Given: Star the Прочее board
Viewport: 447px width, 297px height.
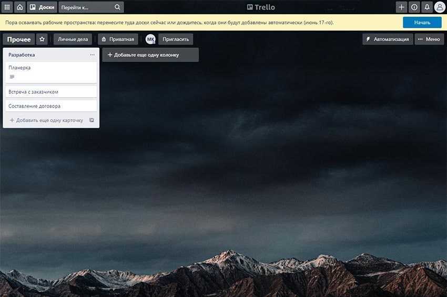Looking at the screenshot, I should pyautogui.click(x=42, y=39).
